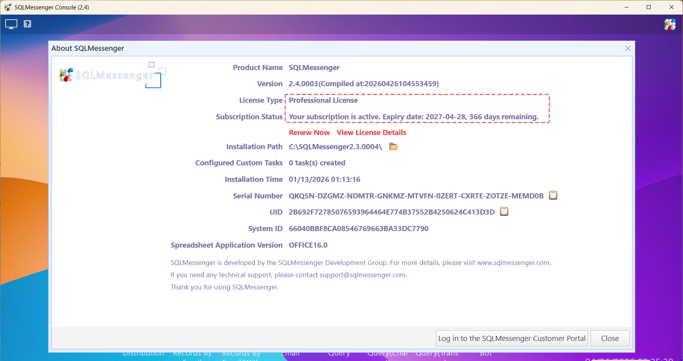Copy the Serial Number using the clipboard icon
This screenshot has height=361, width=683.
pos(553,195)
